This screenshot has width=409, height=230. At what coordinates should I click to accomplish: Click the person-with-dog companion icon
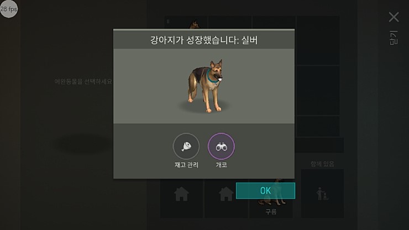pos(322,194)
